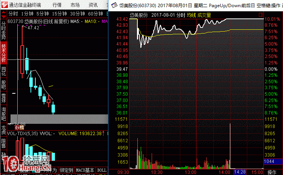Image resolution: width=283 pixels, height=175 pixels.
Task: Open the 分时走势 sidebar tab
Action: pos(4,30)
